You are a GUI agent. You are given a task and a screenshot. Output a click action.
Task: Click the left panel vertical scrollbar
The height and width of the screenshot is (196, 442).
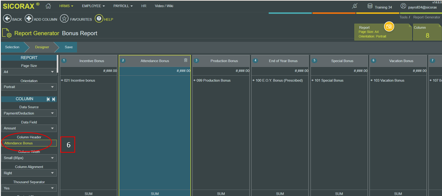[x=58, y=65]
